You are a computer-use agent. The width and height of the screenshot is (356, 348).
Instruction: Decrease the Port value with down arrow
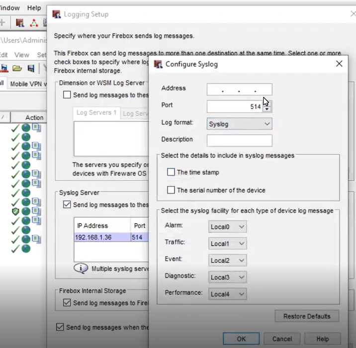pos(267,109)
